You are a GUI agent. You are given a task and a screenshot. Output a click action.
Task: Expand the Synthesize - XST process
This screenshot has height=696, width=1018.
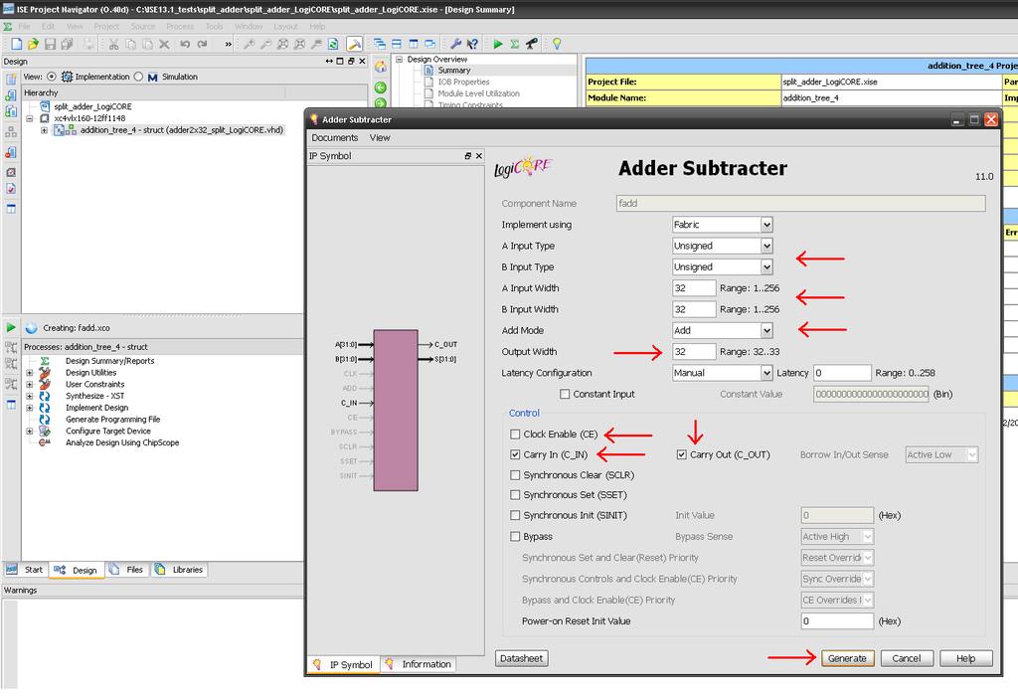click(29, 396)
